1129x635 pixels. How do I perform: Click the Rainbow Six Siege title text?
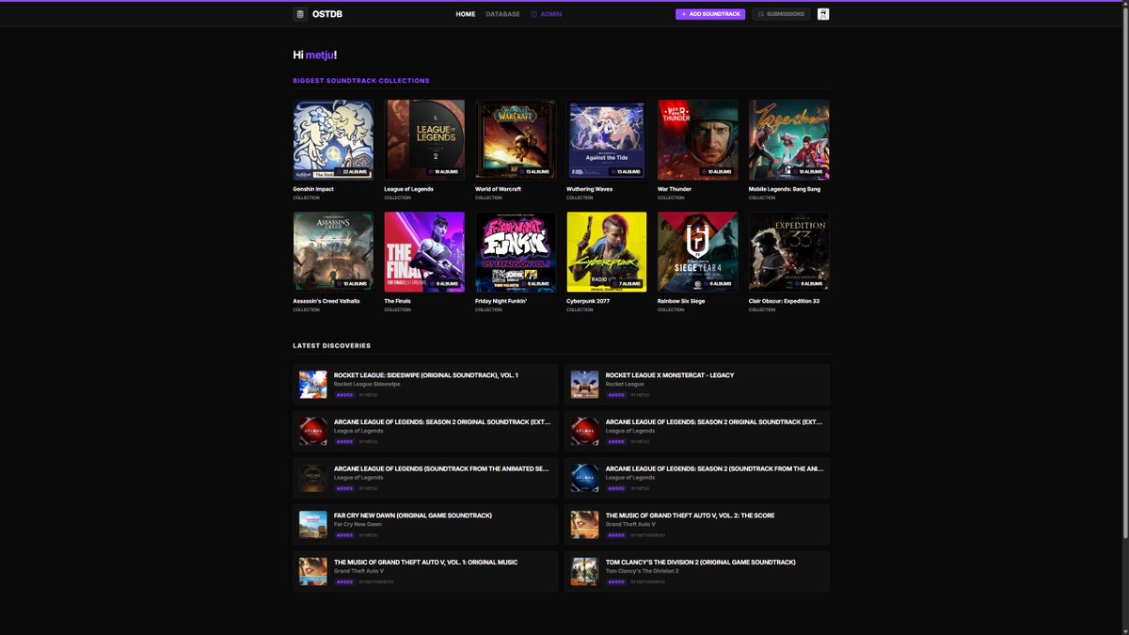click(x=681, y=301)
